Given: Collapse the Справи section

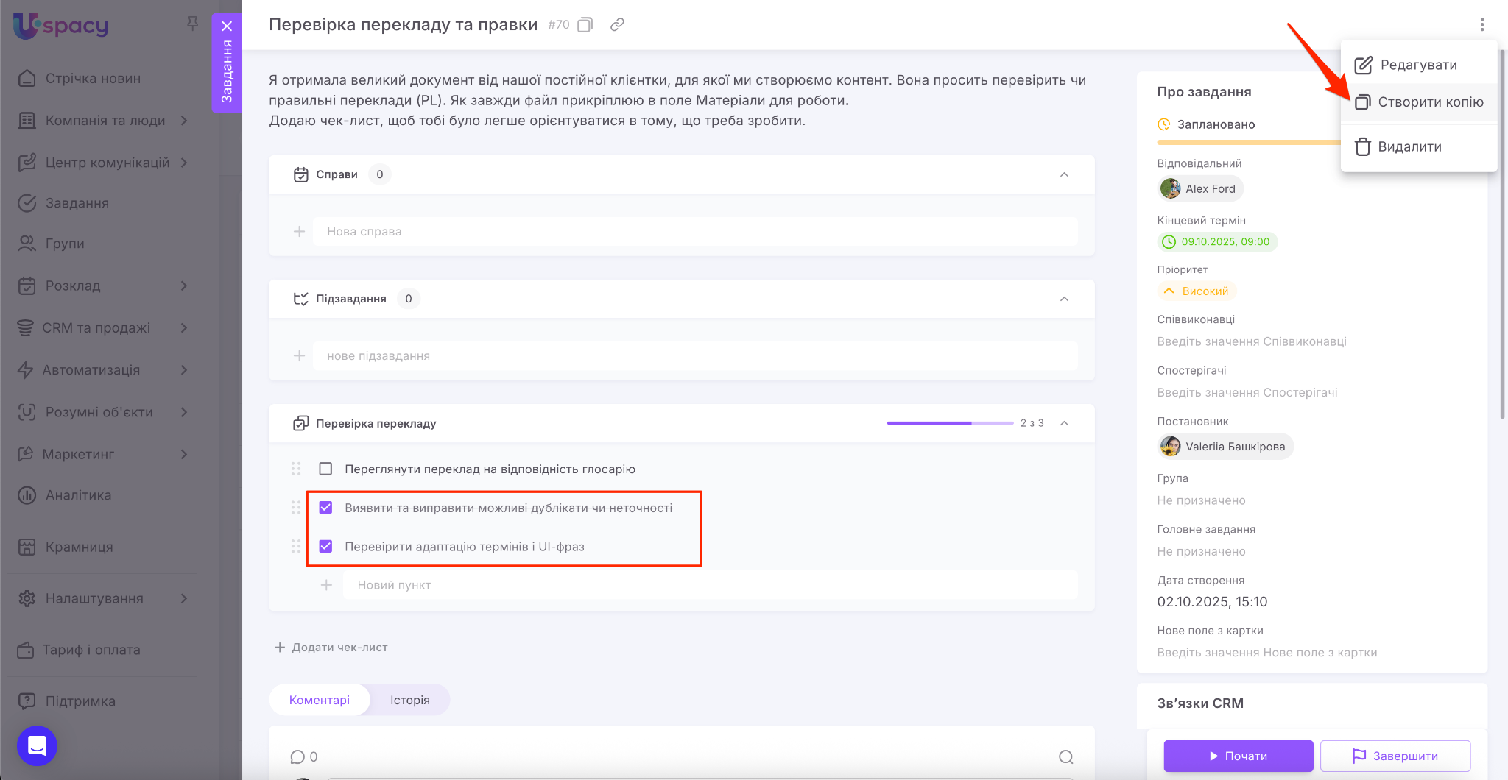Looking at the screenshot, I should coord(1064,174).
